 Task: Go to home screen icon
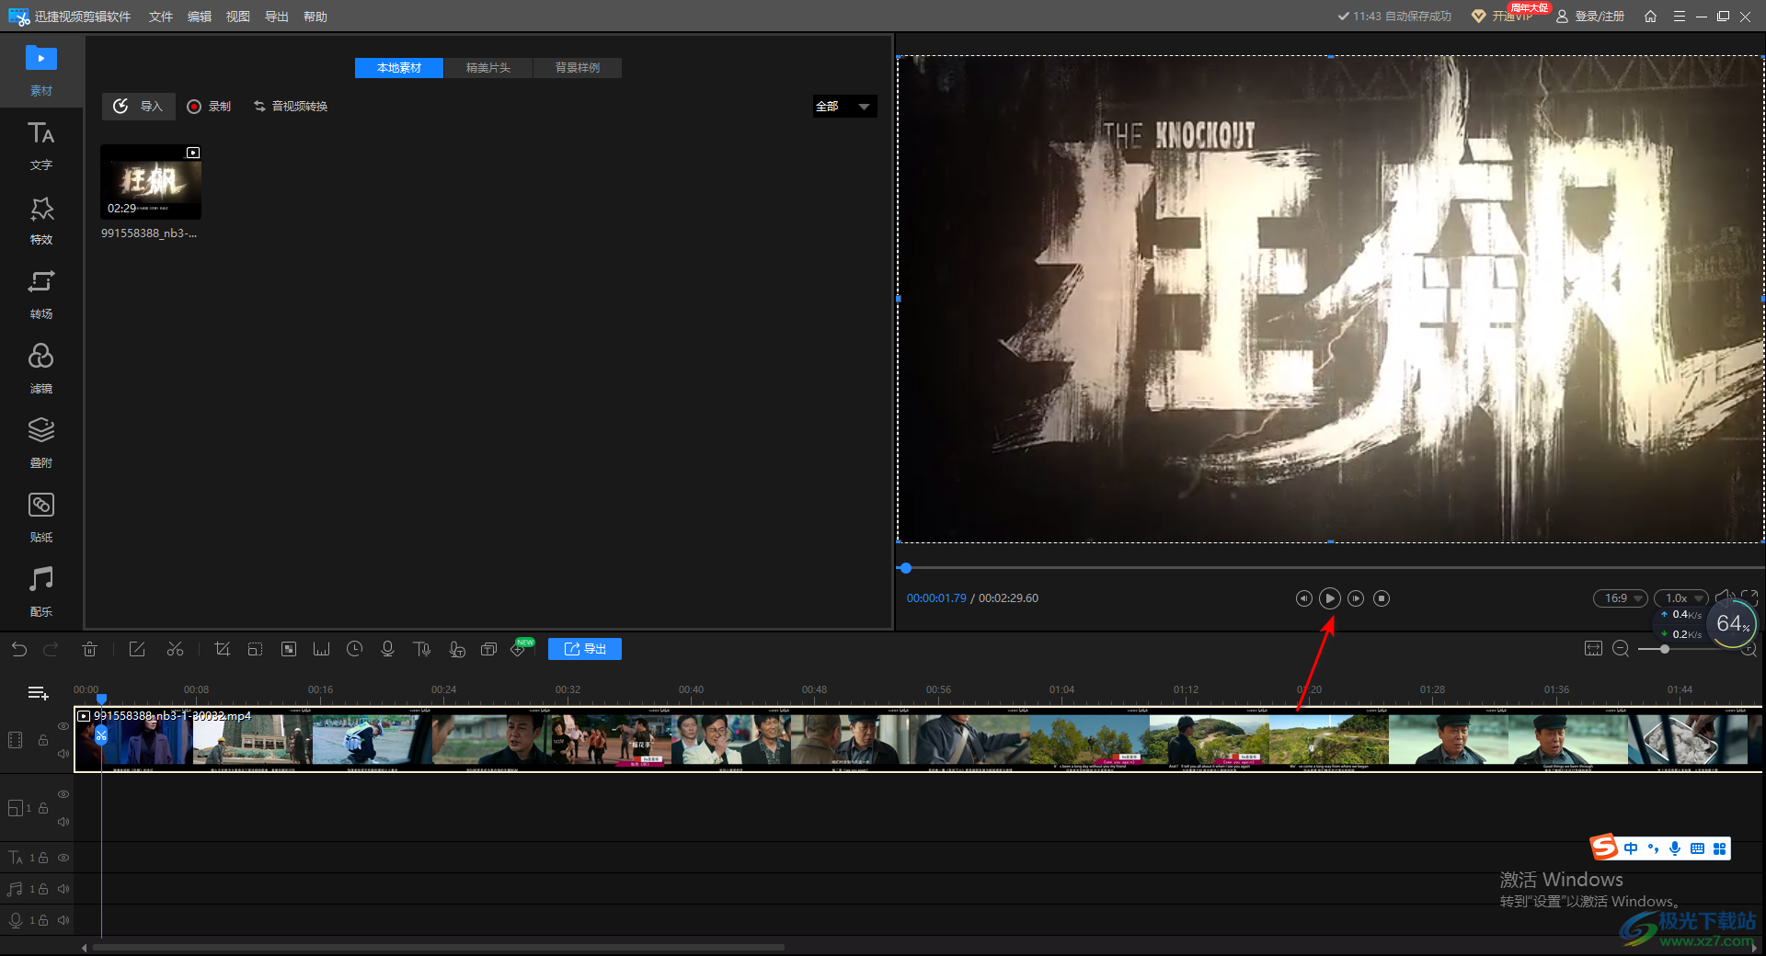click(1650, 17)
